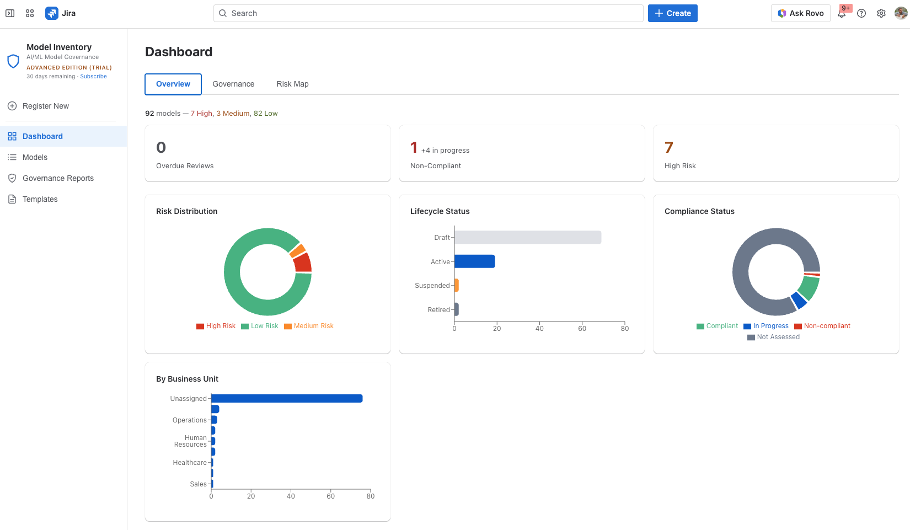Screen dimensions: 910x530
Task: Open the notifications bell
Action: click(842, 13)
